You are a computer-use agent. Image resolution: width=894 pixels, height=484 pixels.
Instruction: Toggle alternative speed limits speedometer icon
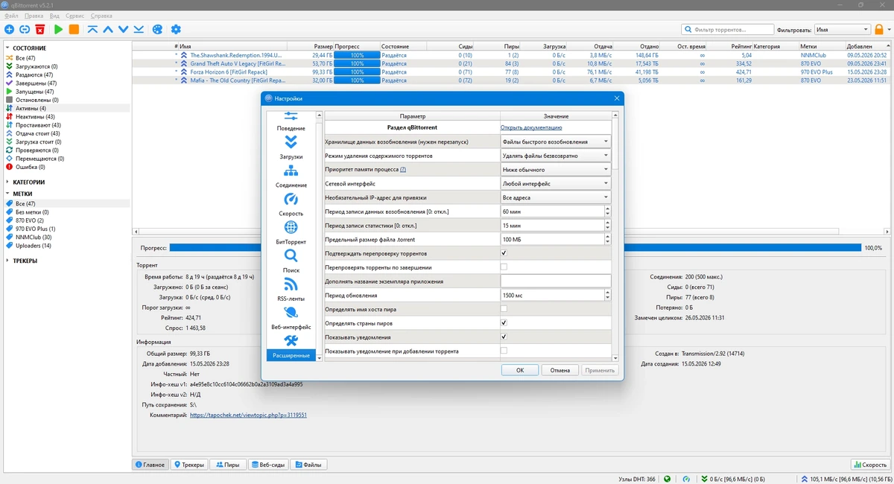pos(685,479)
